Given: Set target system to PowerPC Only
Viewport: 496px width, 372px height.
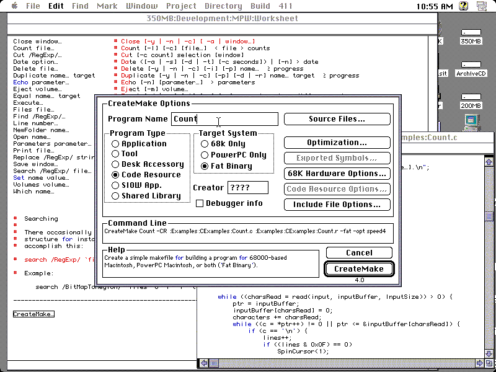Looking at the screenshot, I should tap(205, 155).
